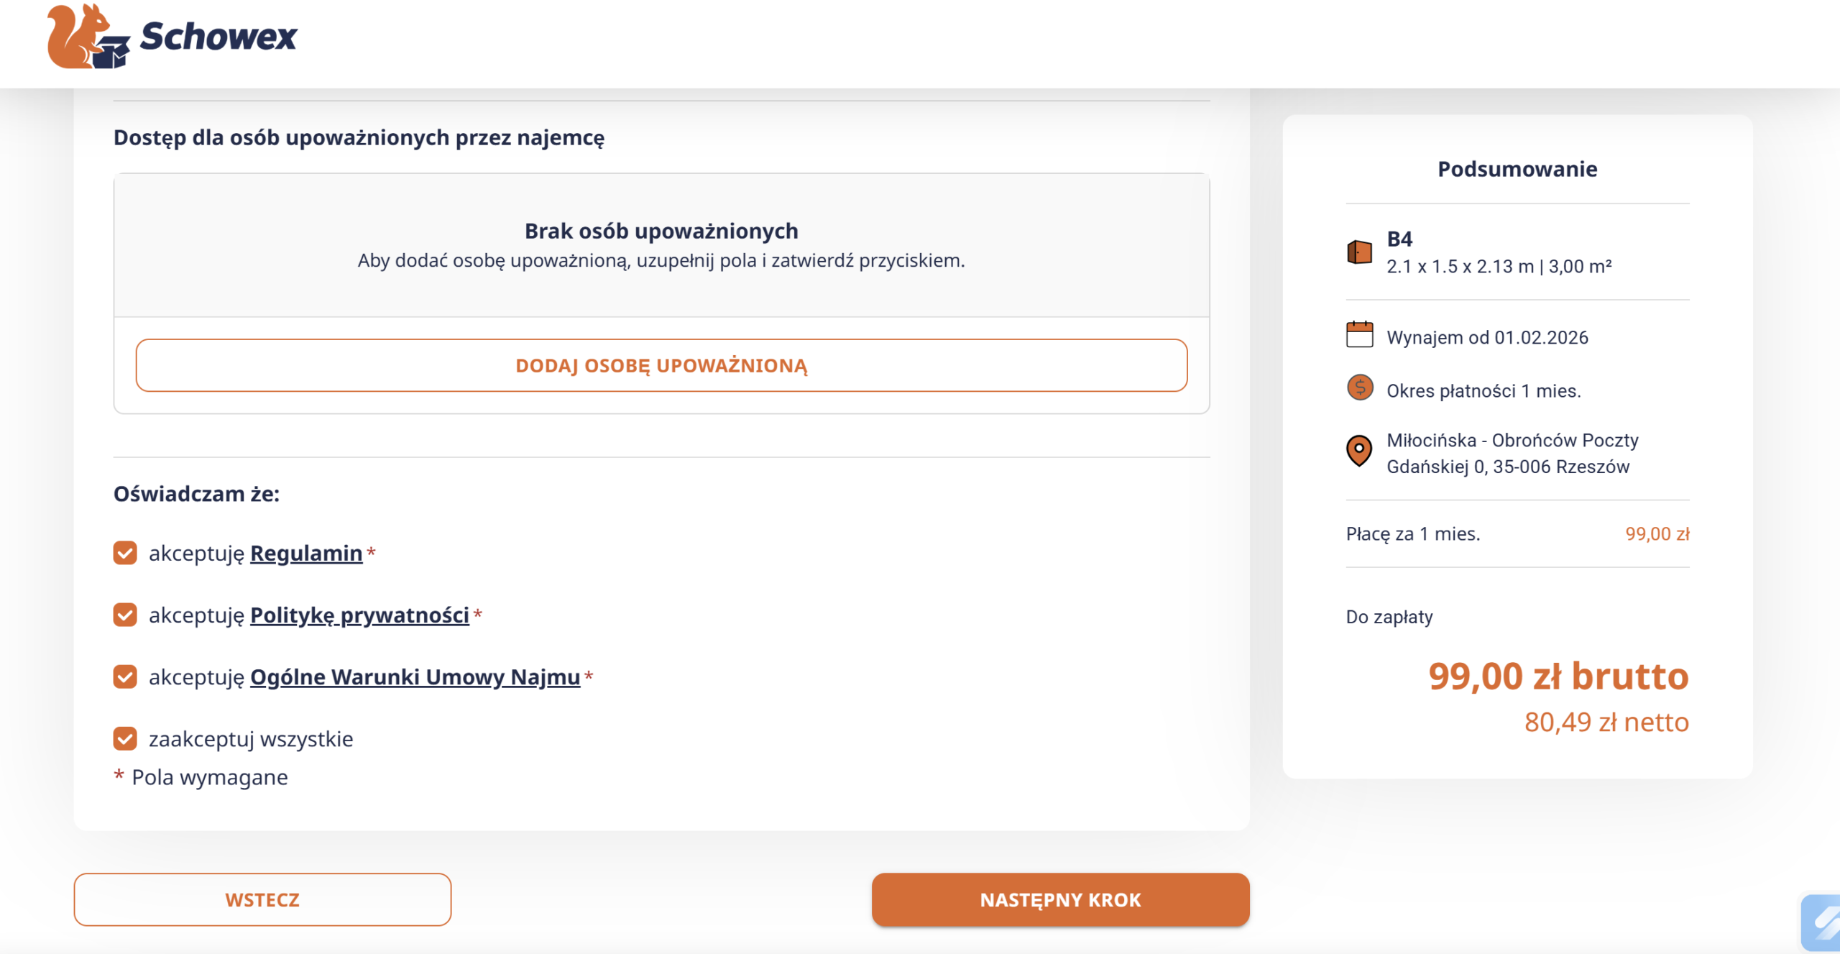Click the Schowex brand name text

click(x=218, y=37)
